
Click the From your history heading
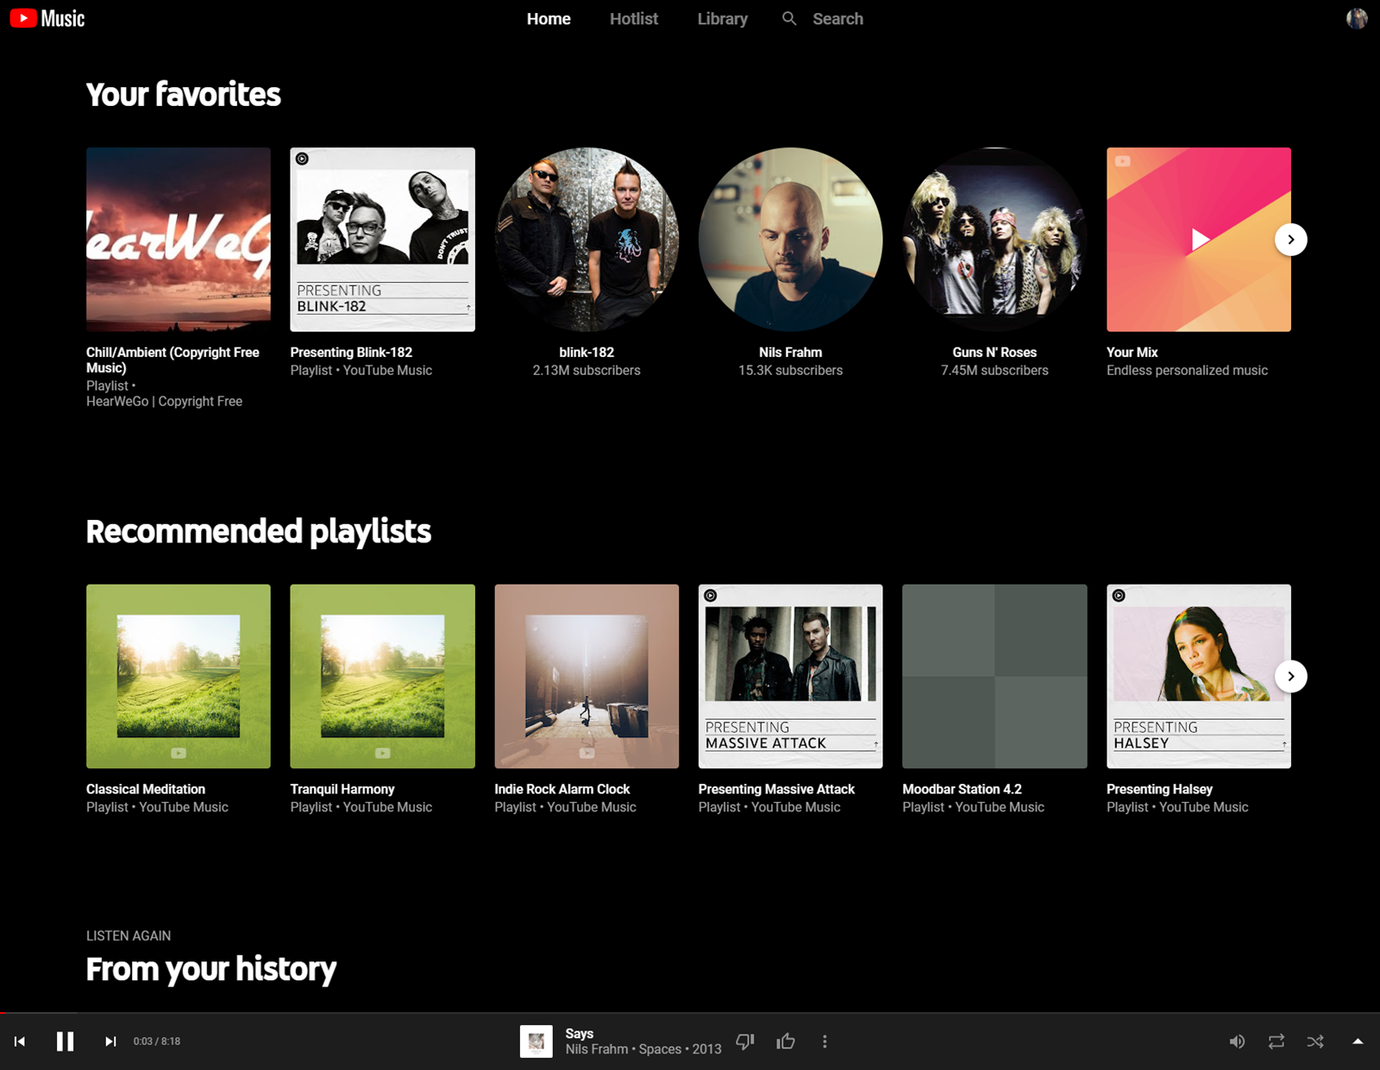pyautogui.click(x=211, y=969)
